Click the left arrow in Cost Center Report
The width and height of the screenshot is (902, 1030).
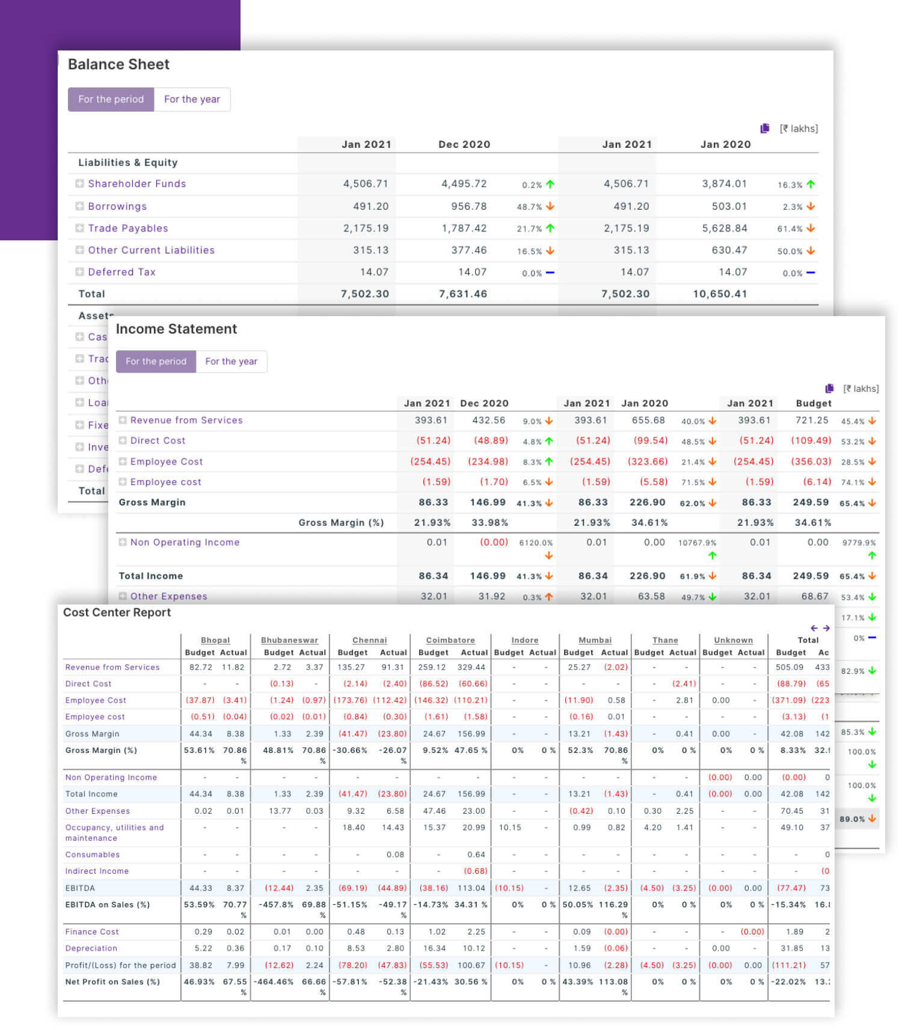point(814,628)
